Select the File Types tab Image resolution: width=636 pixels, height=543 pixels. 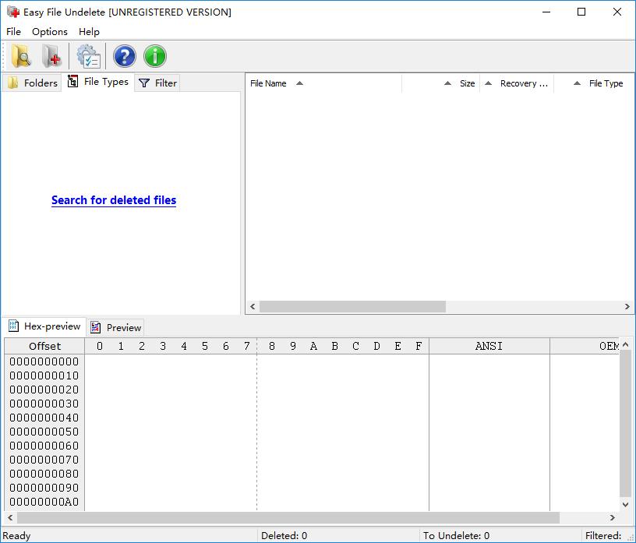point(97,82)
